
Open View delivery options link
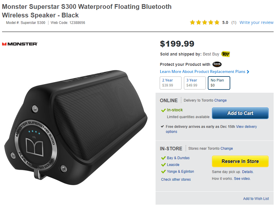coord(246,127)
